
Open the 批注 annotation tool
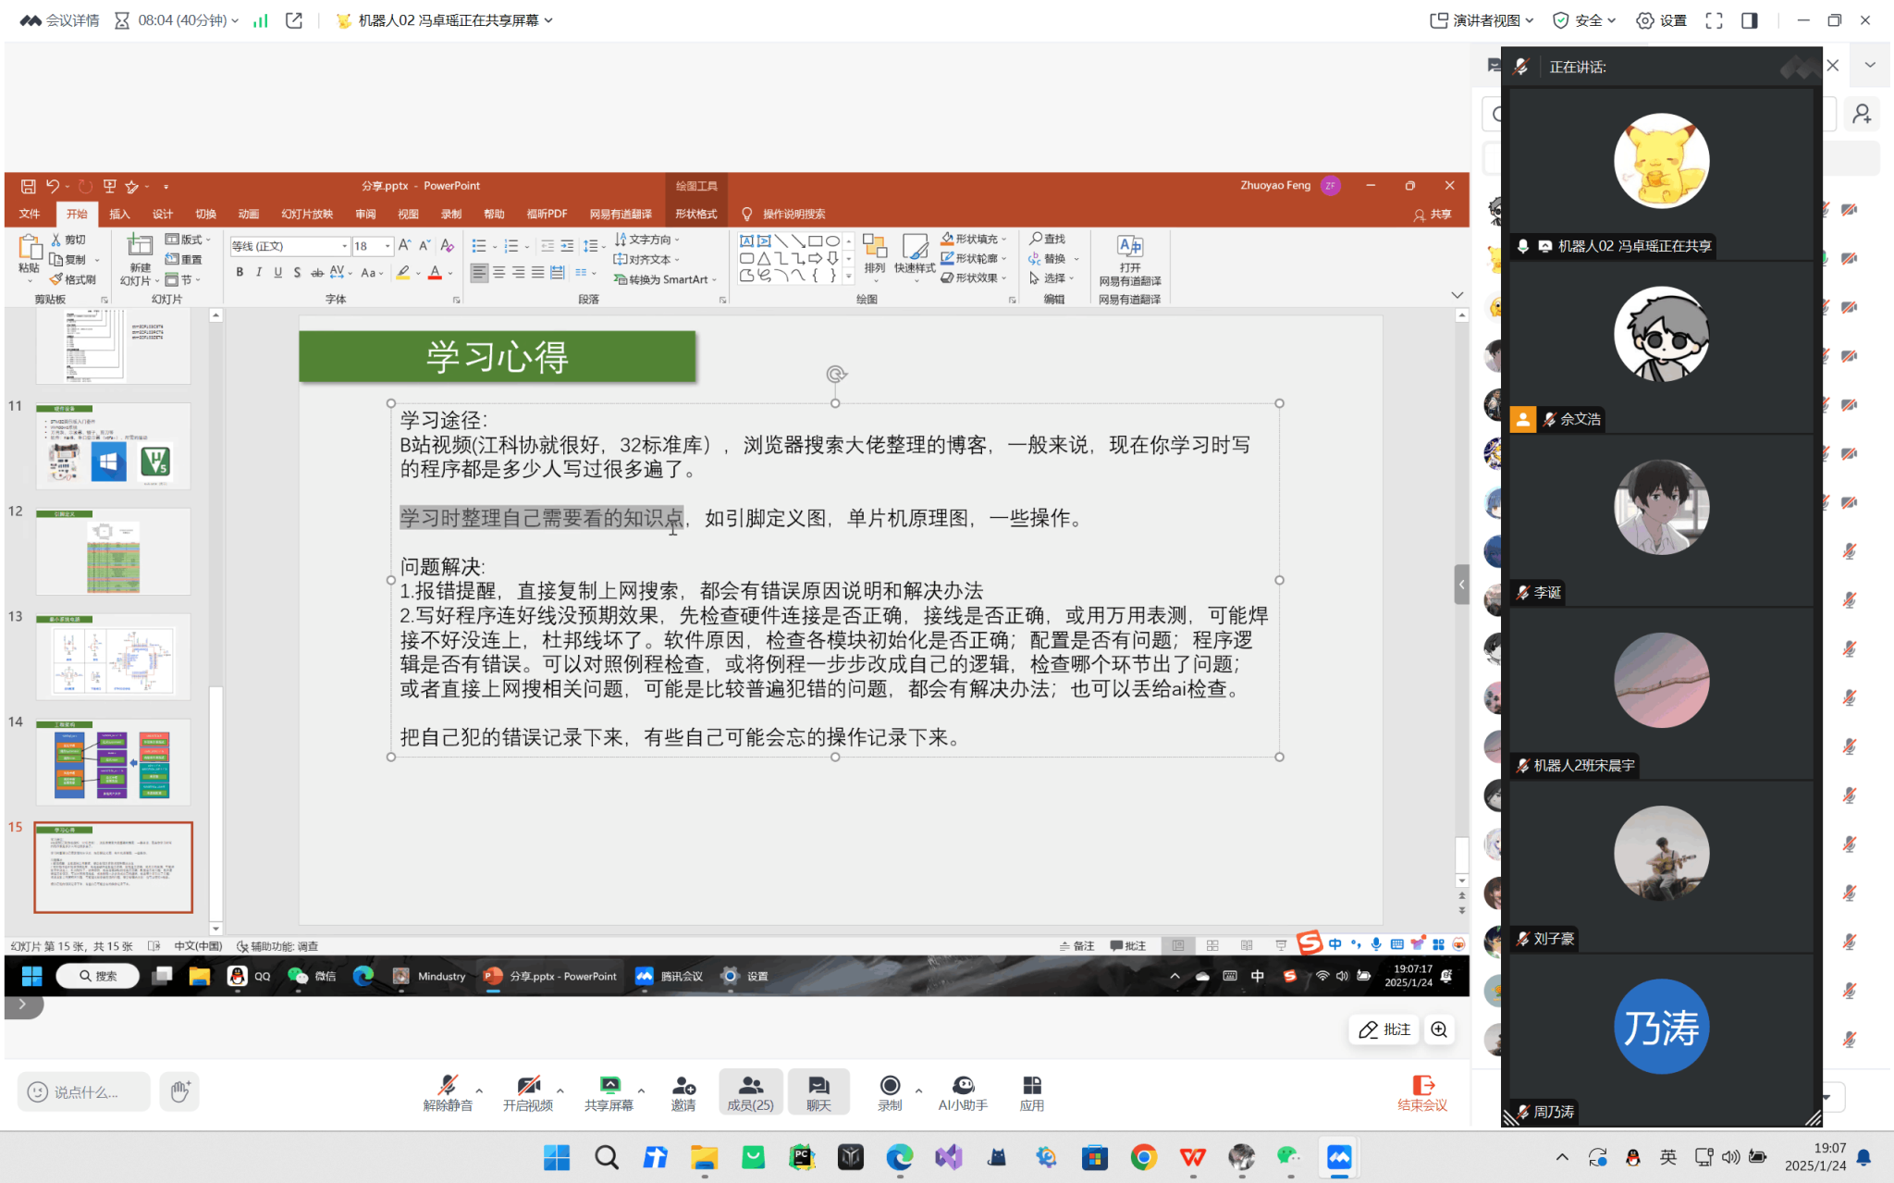1384,1029
